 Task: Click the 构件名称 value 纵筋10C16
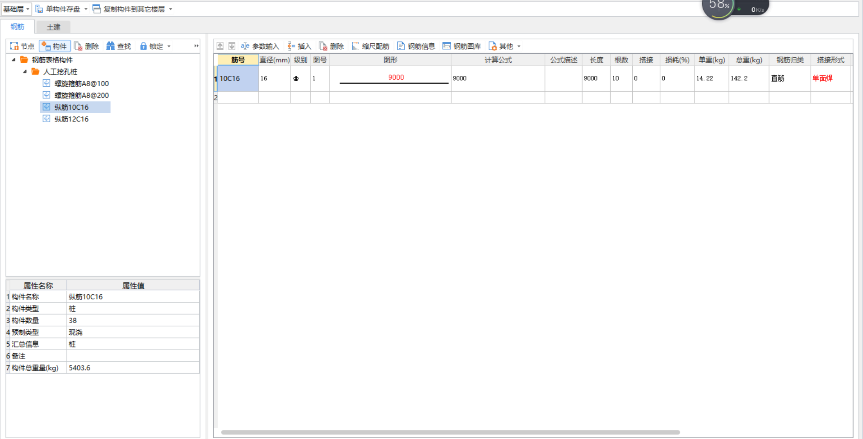click(x=133, y=297)
